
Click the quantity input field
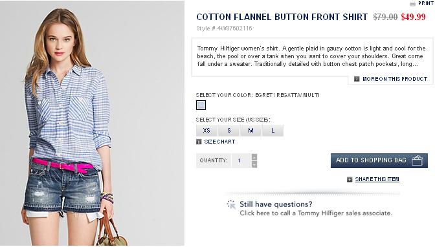pos(241,160)
